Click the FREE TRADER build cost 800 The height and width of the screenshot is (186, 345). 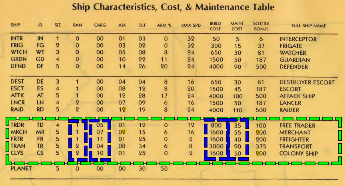click(x=216, y=126)
